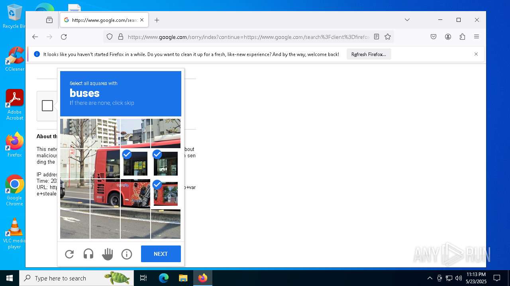The height and width of the screenshot is (286, 510).
Task: Open the Firefox View button
Action: 49,20
